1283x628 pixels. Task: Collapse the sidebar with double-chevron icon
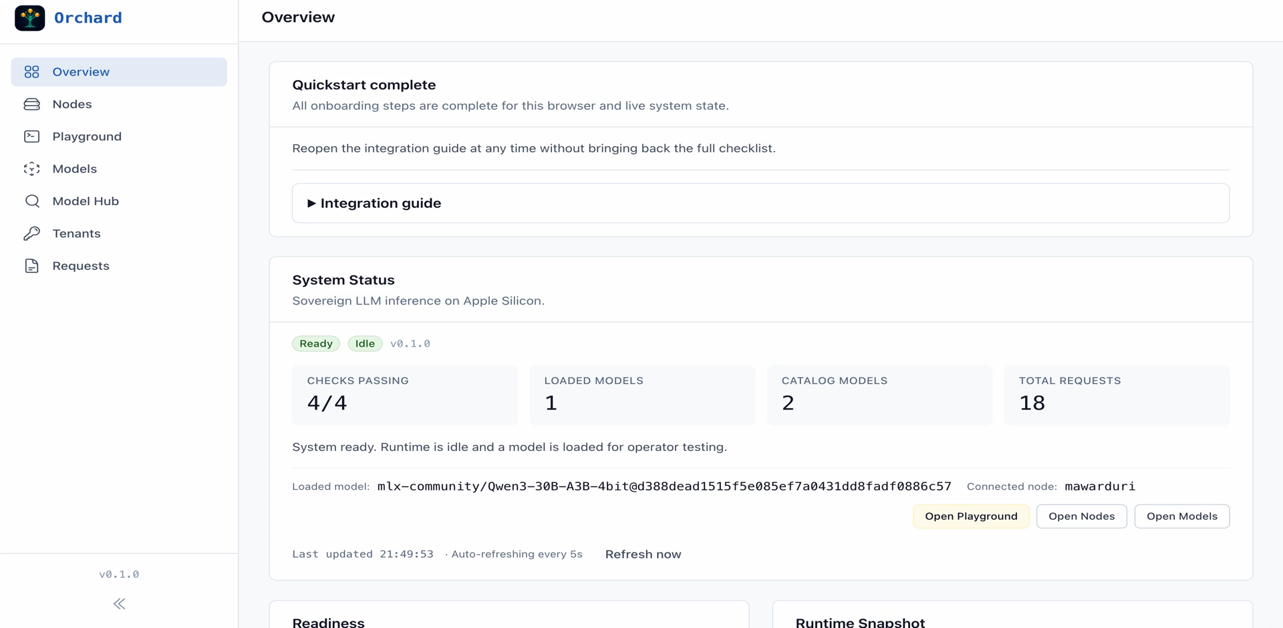click(x=119, y=604)
